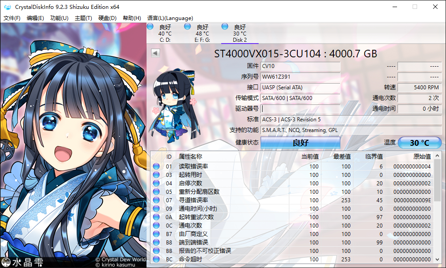
Task: Click status orb of attribute 09 通电时间
Action: [156, 208]
